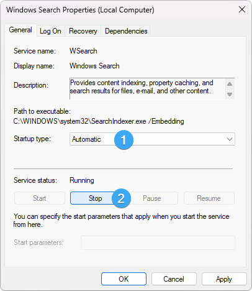Open the Recovery tab
Viewport: 252px width, 291px height.
83,31
